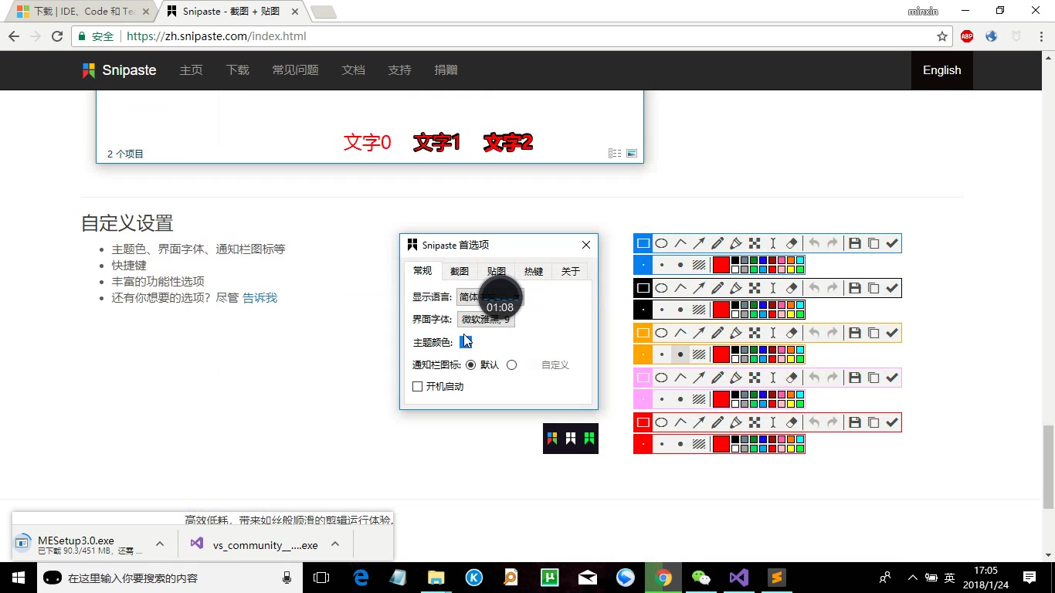
Task: Select the text tool in the blue toolbar
Action: pyautogui.click(x=773, y=243)
